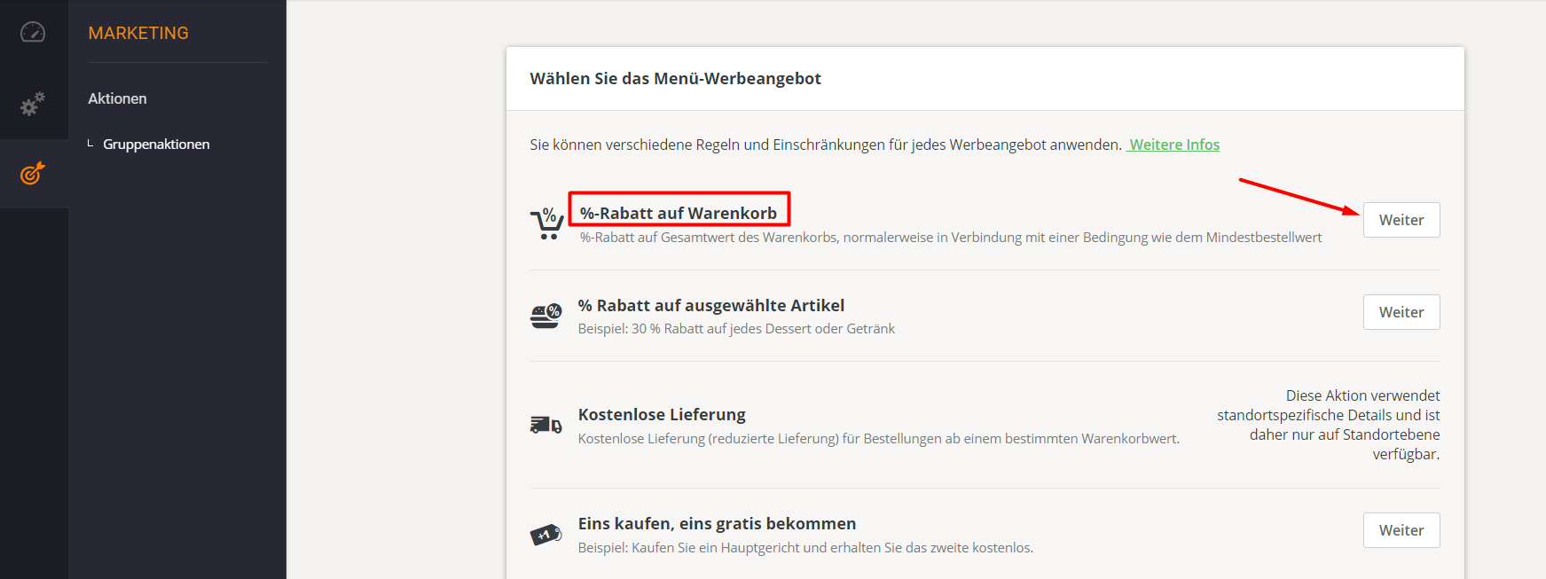Screen dimensions: 1546x579
Task: Click the Wählen Sie das Menü-Werbeangebot heading
Action: point(675,78)
